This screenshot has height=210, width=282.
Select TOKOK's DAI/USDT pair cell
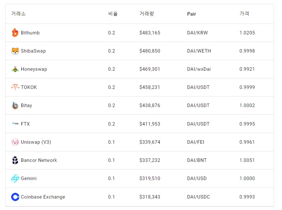198,87
